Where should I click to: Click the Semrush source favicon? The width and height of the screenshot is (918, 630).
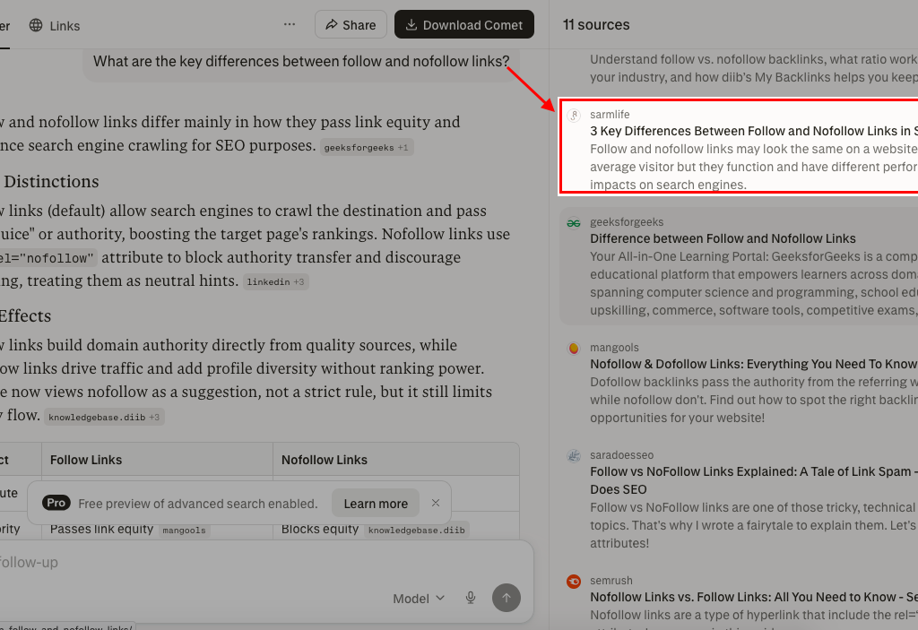click(574, 580)
